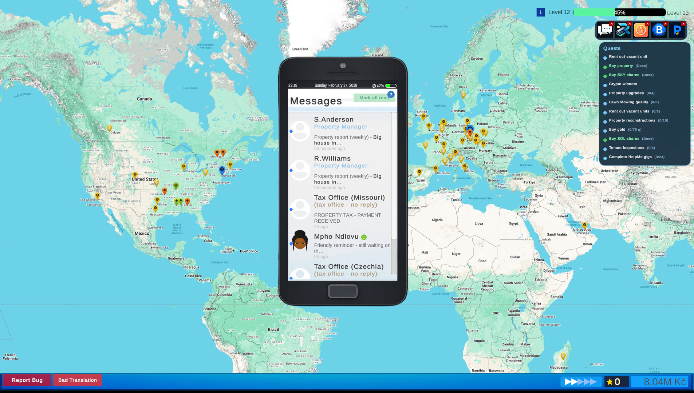Click the level progress bar at 45%
The height and width of the screenshot is (393, 694).
pos(620,12)
